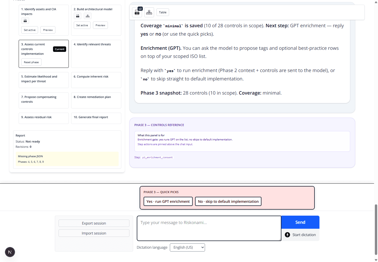The height and width of the screenshot is (262, 378).
Task: Open the Table view button
Action: click(x=163, y=12)
